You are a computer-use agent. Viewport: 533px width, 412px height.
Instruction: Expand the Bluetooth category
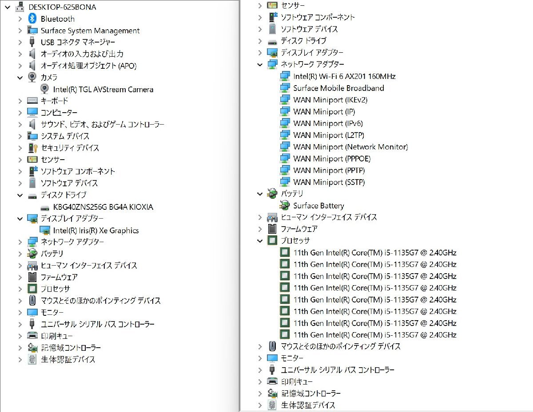pyautogui.click(x=20, y=19)
